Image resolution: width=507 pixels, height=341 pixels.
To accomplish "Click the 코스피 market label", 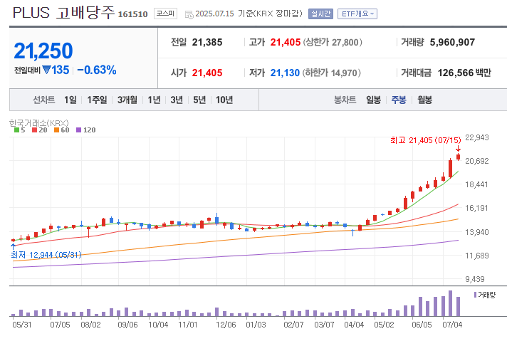I will point(166,14).
